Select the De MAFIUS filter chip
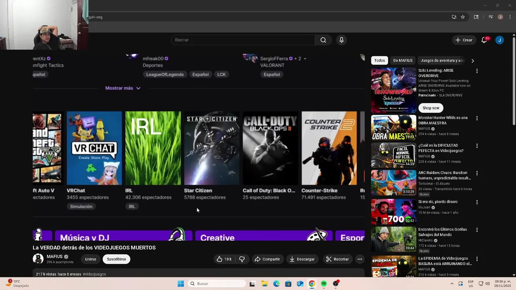This screenshot has width=516, height=290. pos(403,60)
